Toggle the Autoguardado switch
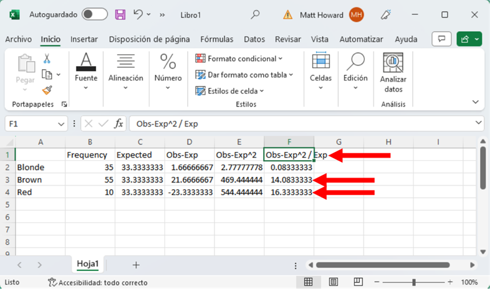The width and height of the screenshot is (490, 289). pos(94,14)
